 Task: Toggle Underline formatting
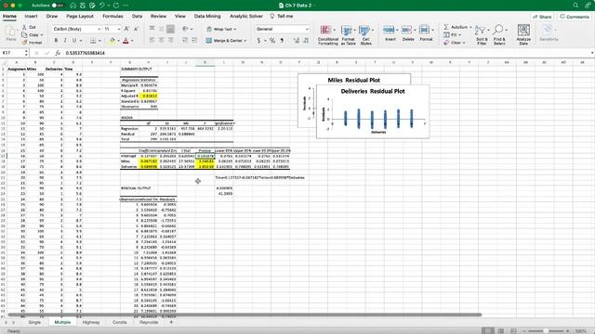[74, 40]
